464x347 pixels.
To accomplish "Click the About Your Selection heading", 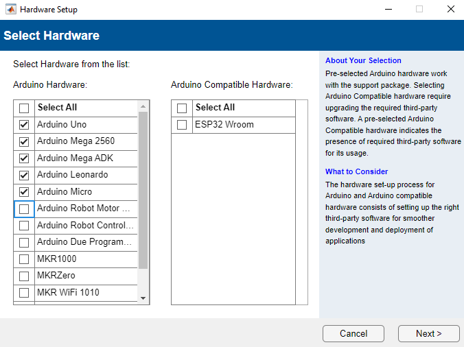I will [363, 60].
